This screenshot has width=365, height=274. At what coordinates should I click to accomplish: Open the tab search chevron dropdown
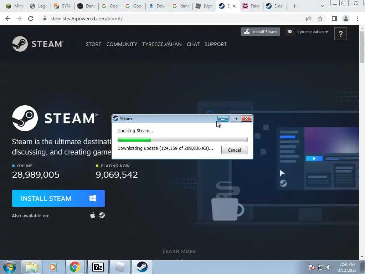[x=322, y=6]
